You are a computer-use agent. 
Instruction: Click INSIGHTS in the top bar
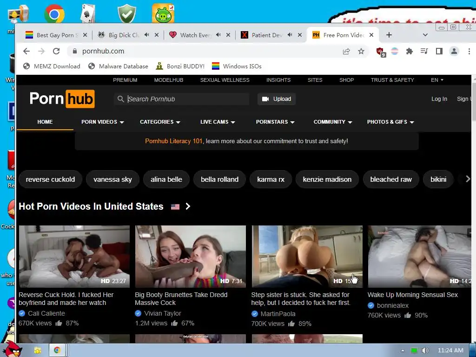[278, 80]
